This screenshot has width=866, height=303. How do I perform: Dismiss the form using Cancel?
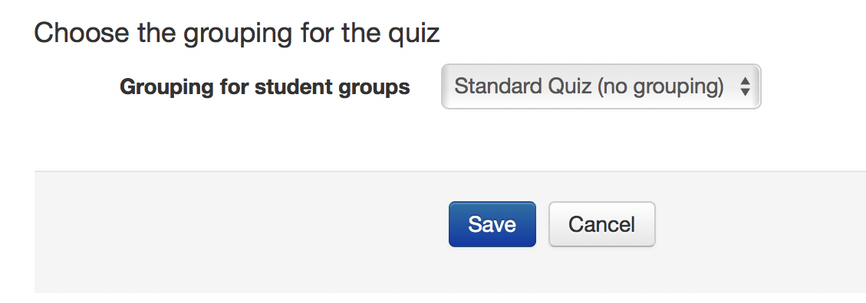click(x=601, y=224)
